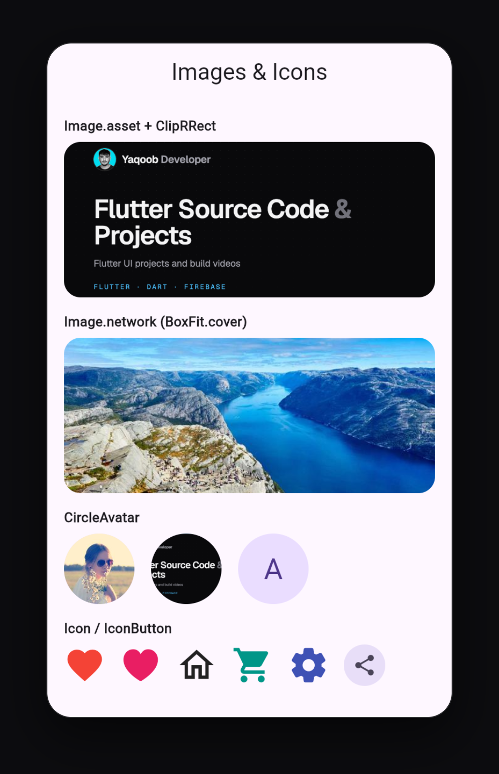Tap the share icon button
Screen dimensions: 499x774
[x=365, y=665]
